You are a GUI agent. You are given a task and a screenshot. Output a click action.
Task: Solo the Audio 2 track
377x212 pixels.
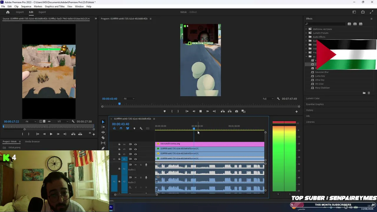click(141, 178)
